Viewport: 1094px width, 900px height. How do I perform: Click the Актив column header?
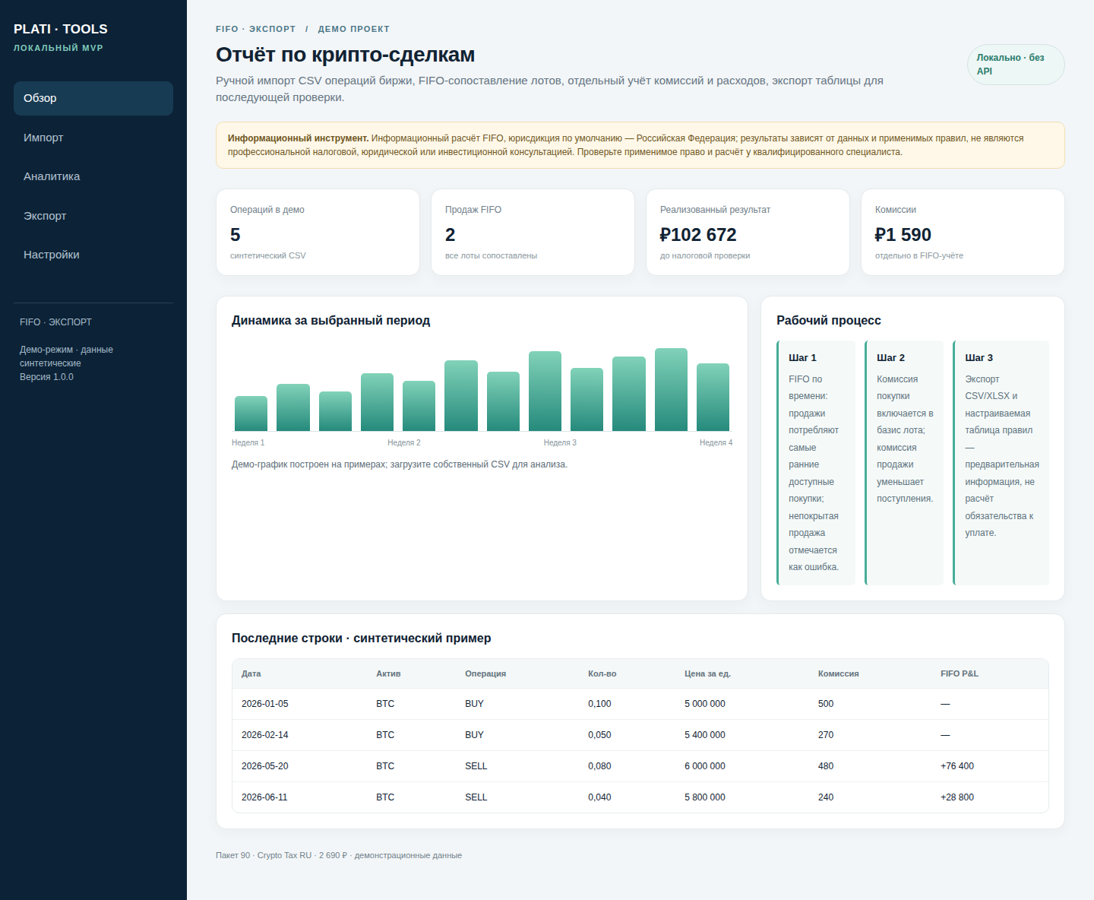(x=388, y=673)
